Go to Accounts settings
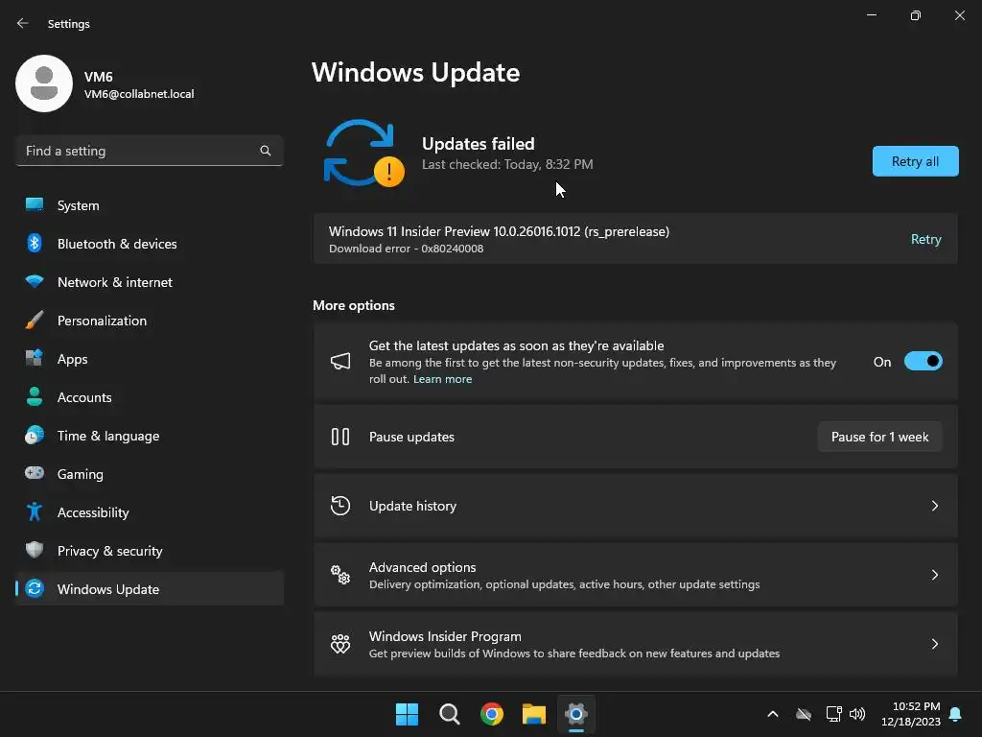 coord(149,396)
